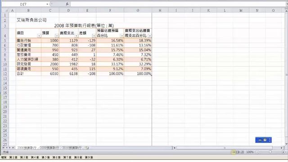Switch to 2008預算執行 sheet tab
Screen dimensions: 288x162
(27, 148)
